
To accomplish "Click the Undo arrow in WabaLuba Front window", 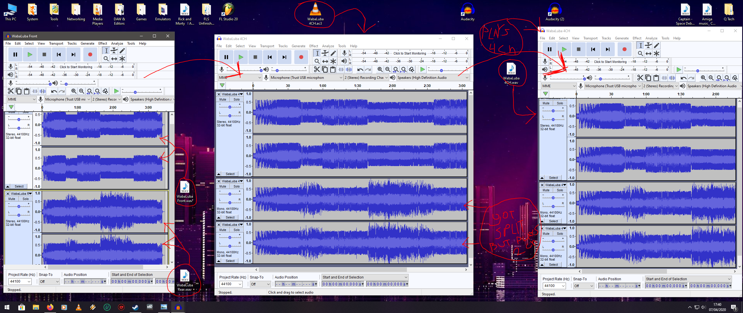I will pyautogui.click(x=54, y=91).
